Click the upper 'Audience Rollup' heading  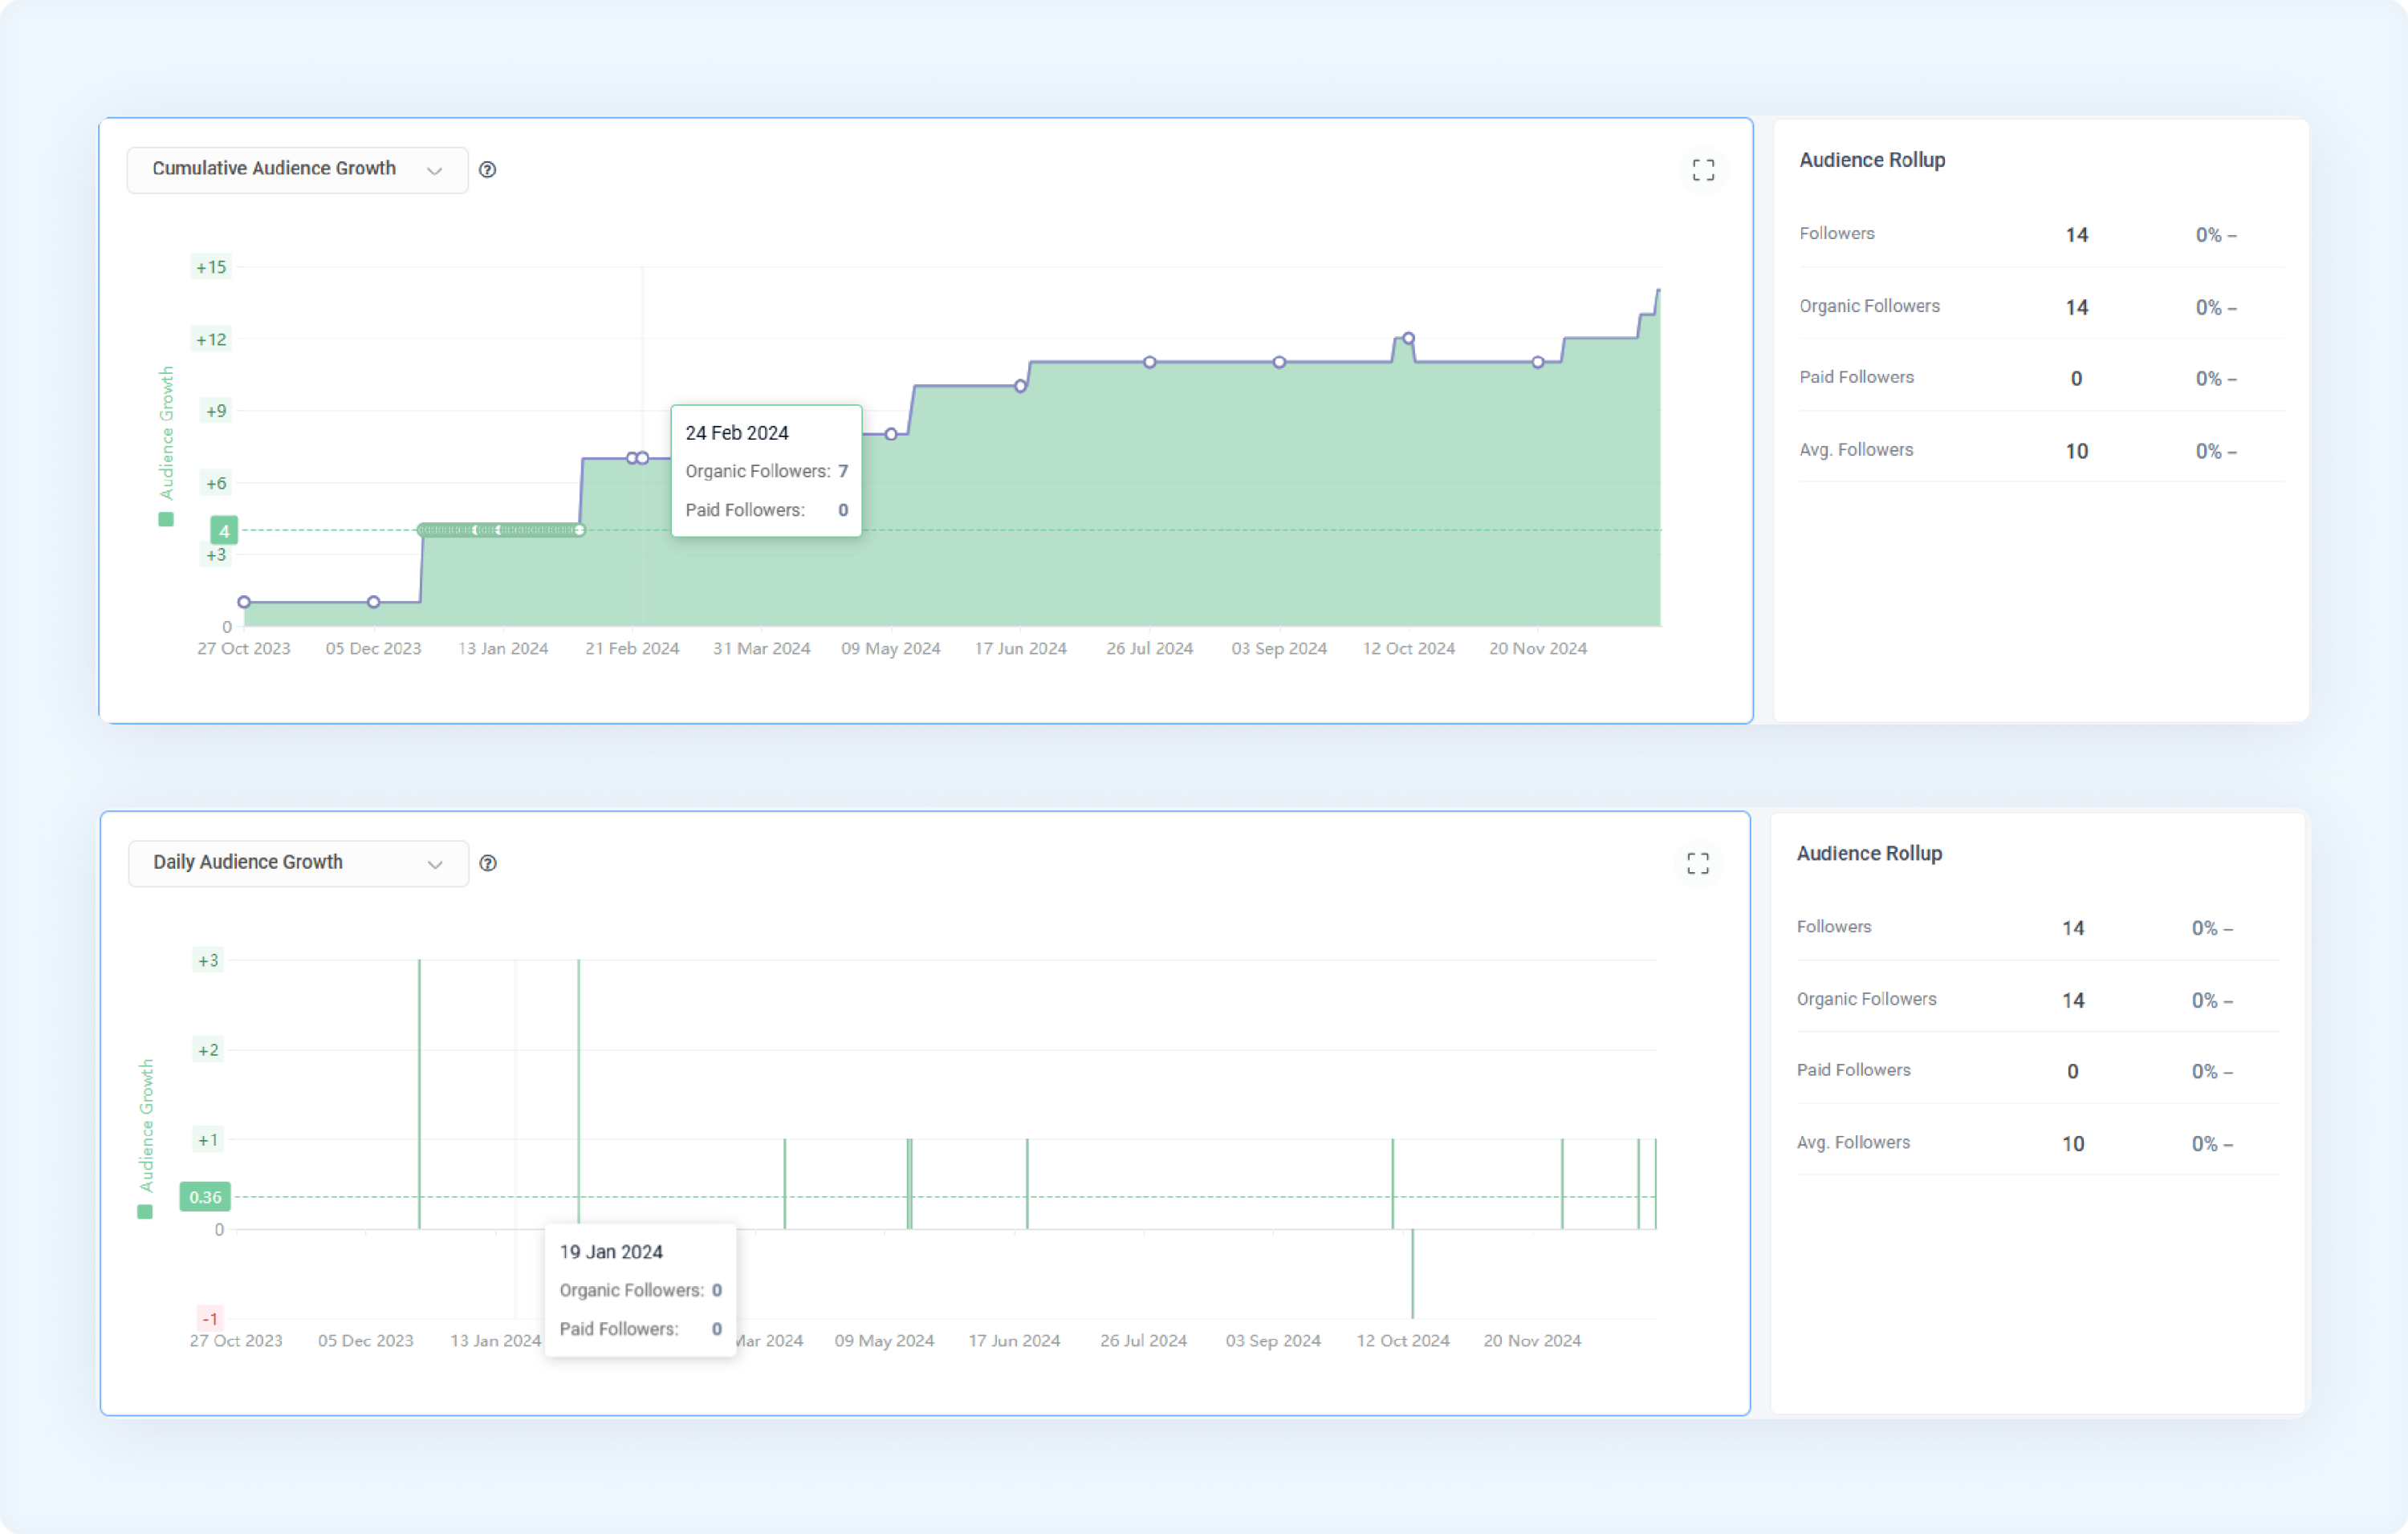point(1872,160)
